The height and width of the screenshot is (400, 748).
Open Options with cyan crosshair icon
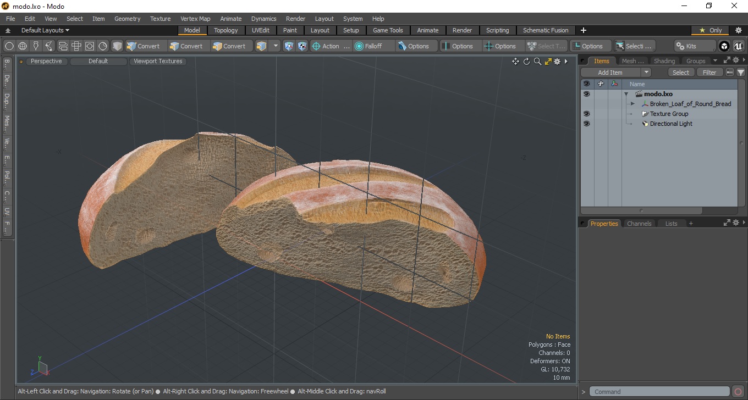click(x=503, y=46)
